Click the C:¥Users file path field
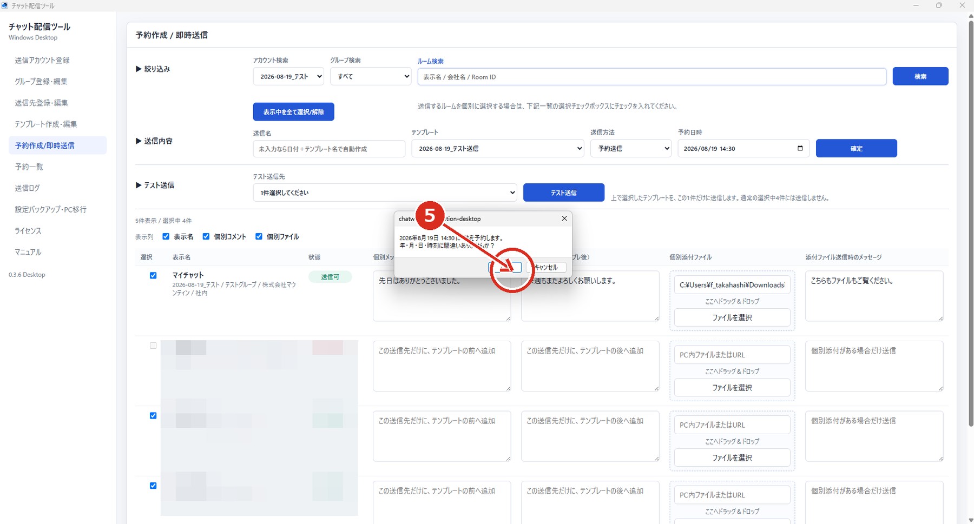 (x=732, y=285)
